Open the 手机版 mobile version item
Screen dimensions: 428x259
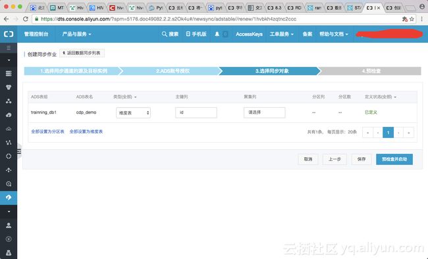[x=196, y=34]
